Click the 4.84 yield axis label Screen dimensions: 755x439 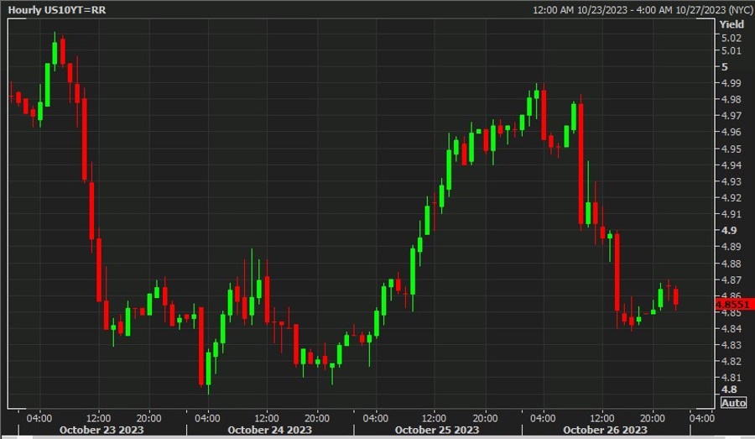[x=731, y=329]
